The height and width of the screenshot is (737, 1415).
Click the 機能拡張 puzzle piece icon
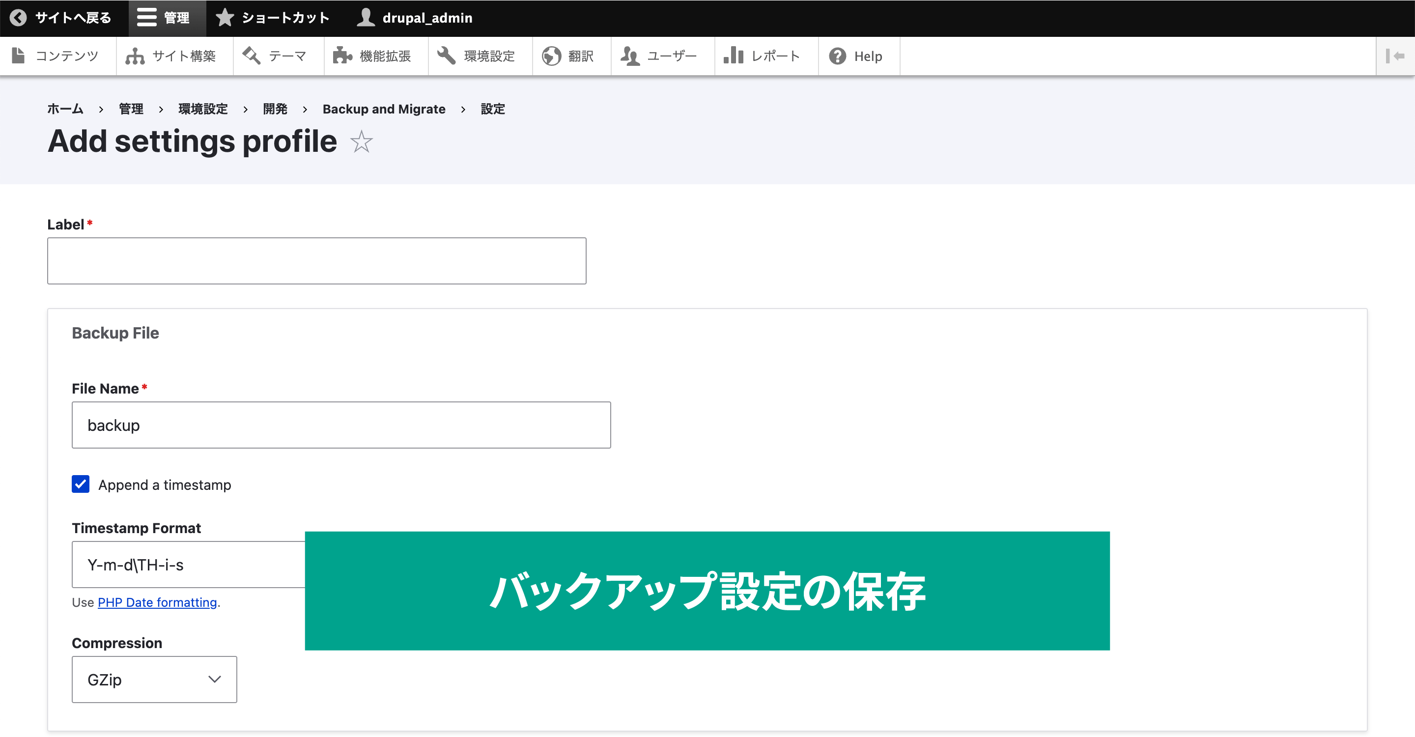342,56
